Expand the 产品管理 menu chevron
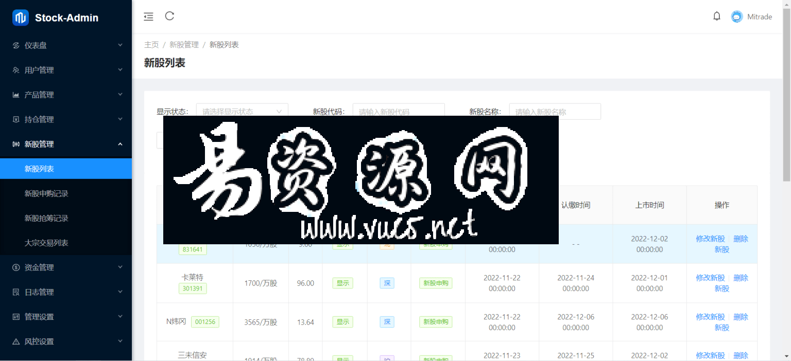791x361 pixels. click(x=120, y=95)
